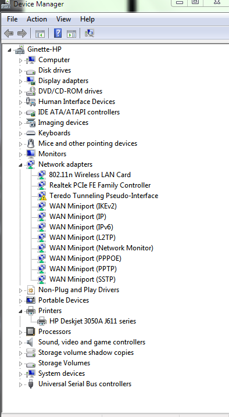This screenshot has width=229, height=417.
Task: Collapse the Printers category
Action: click(20, 311)
